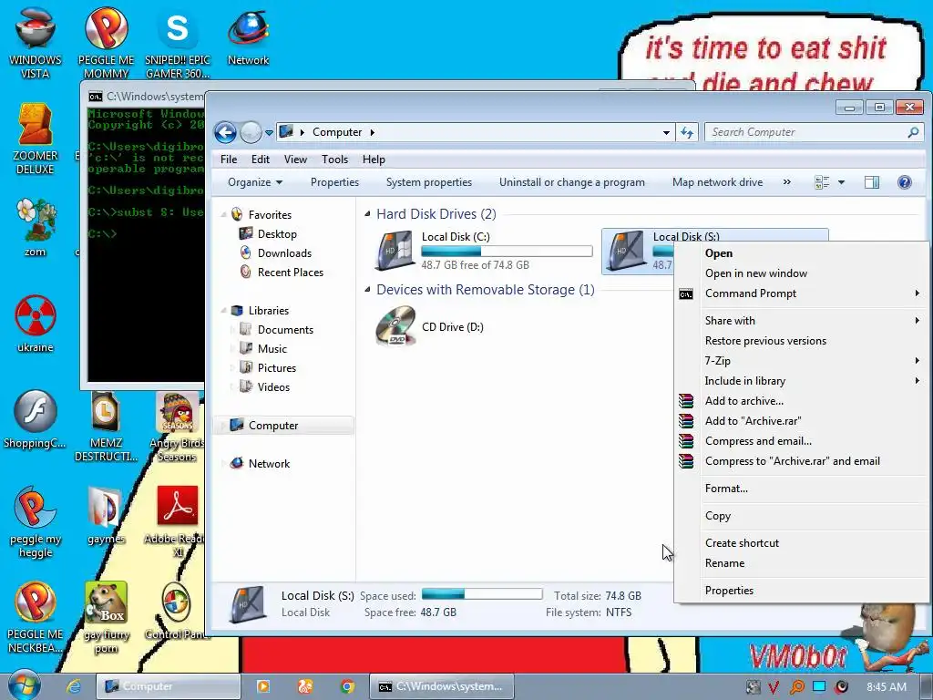Click the Forward navigation arrow in Explorer
The width and height of the screenshot is (933, 700).
[251, 132]
